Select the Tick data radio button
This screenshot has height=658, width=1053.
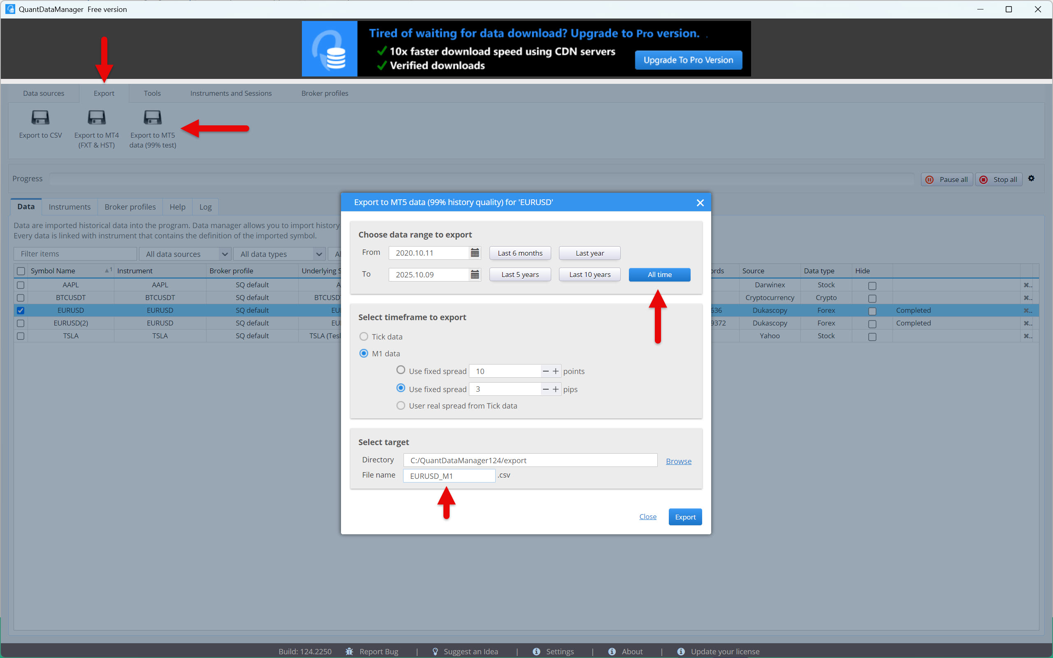364,337
